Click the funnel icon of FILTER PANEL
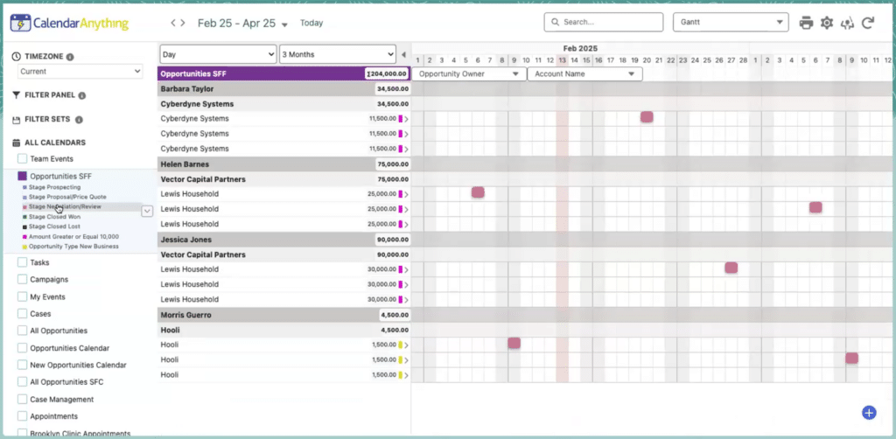 [16, 94]
